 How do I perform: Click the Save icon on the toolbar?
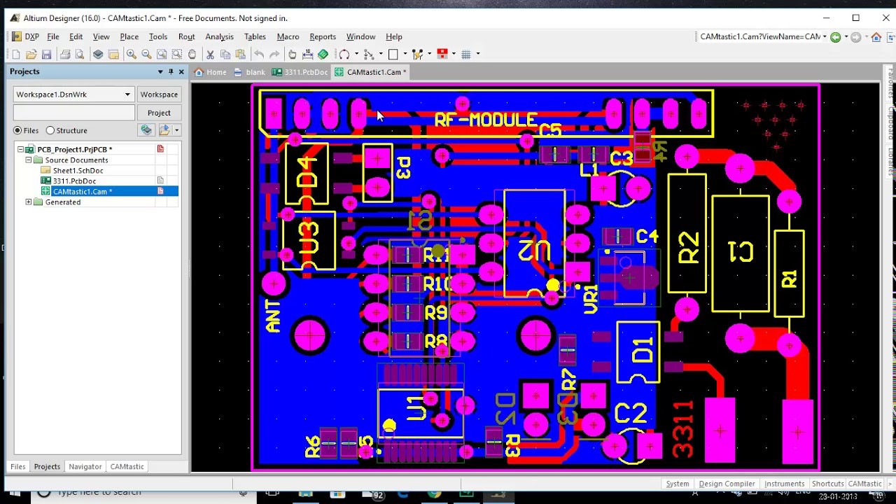46,54
